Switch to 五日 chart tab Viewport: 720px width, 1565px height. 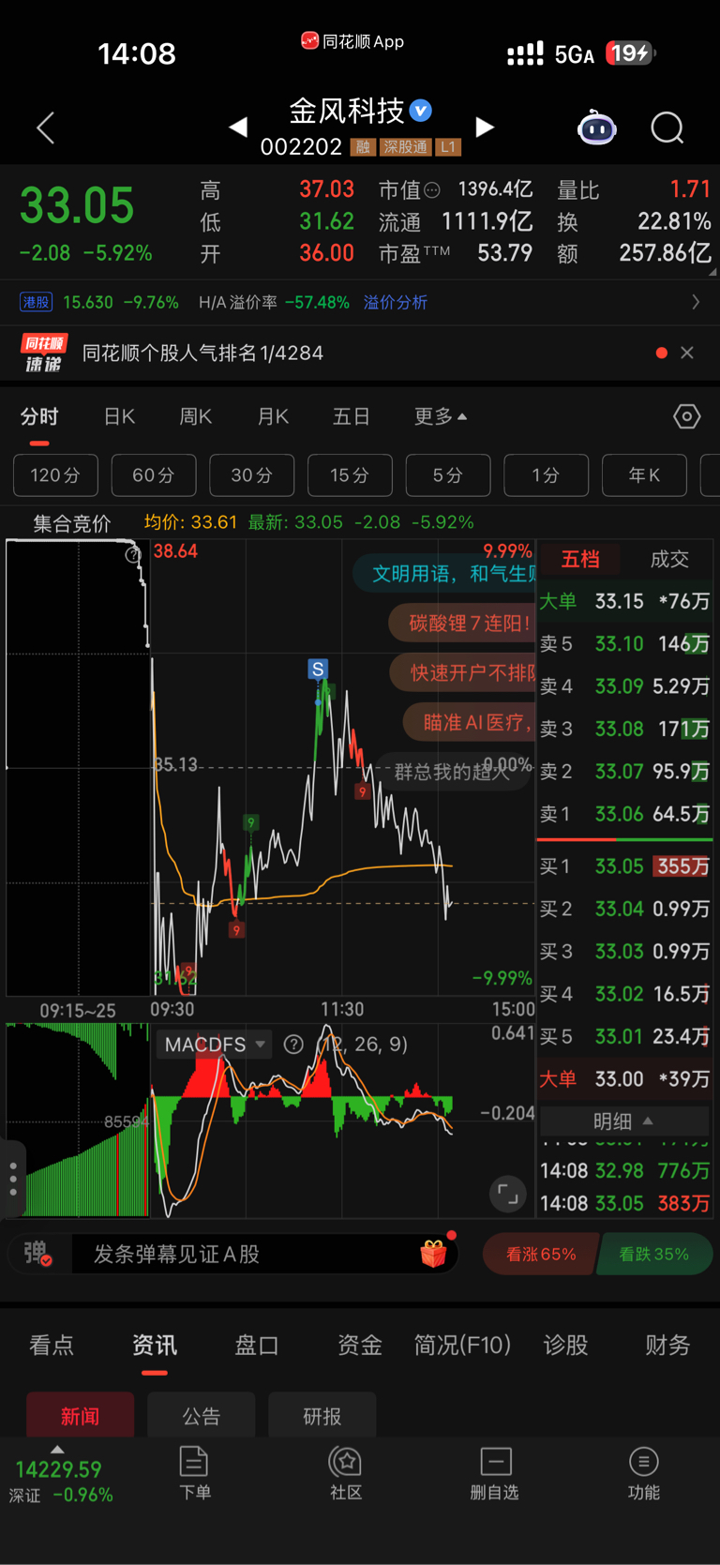coord(352,416)
